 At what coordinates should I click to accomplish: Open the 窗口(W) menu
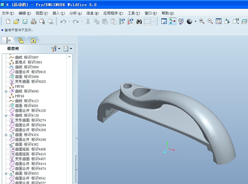pos(151,13)
